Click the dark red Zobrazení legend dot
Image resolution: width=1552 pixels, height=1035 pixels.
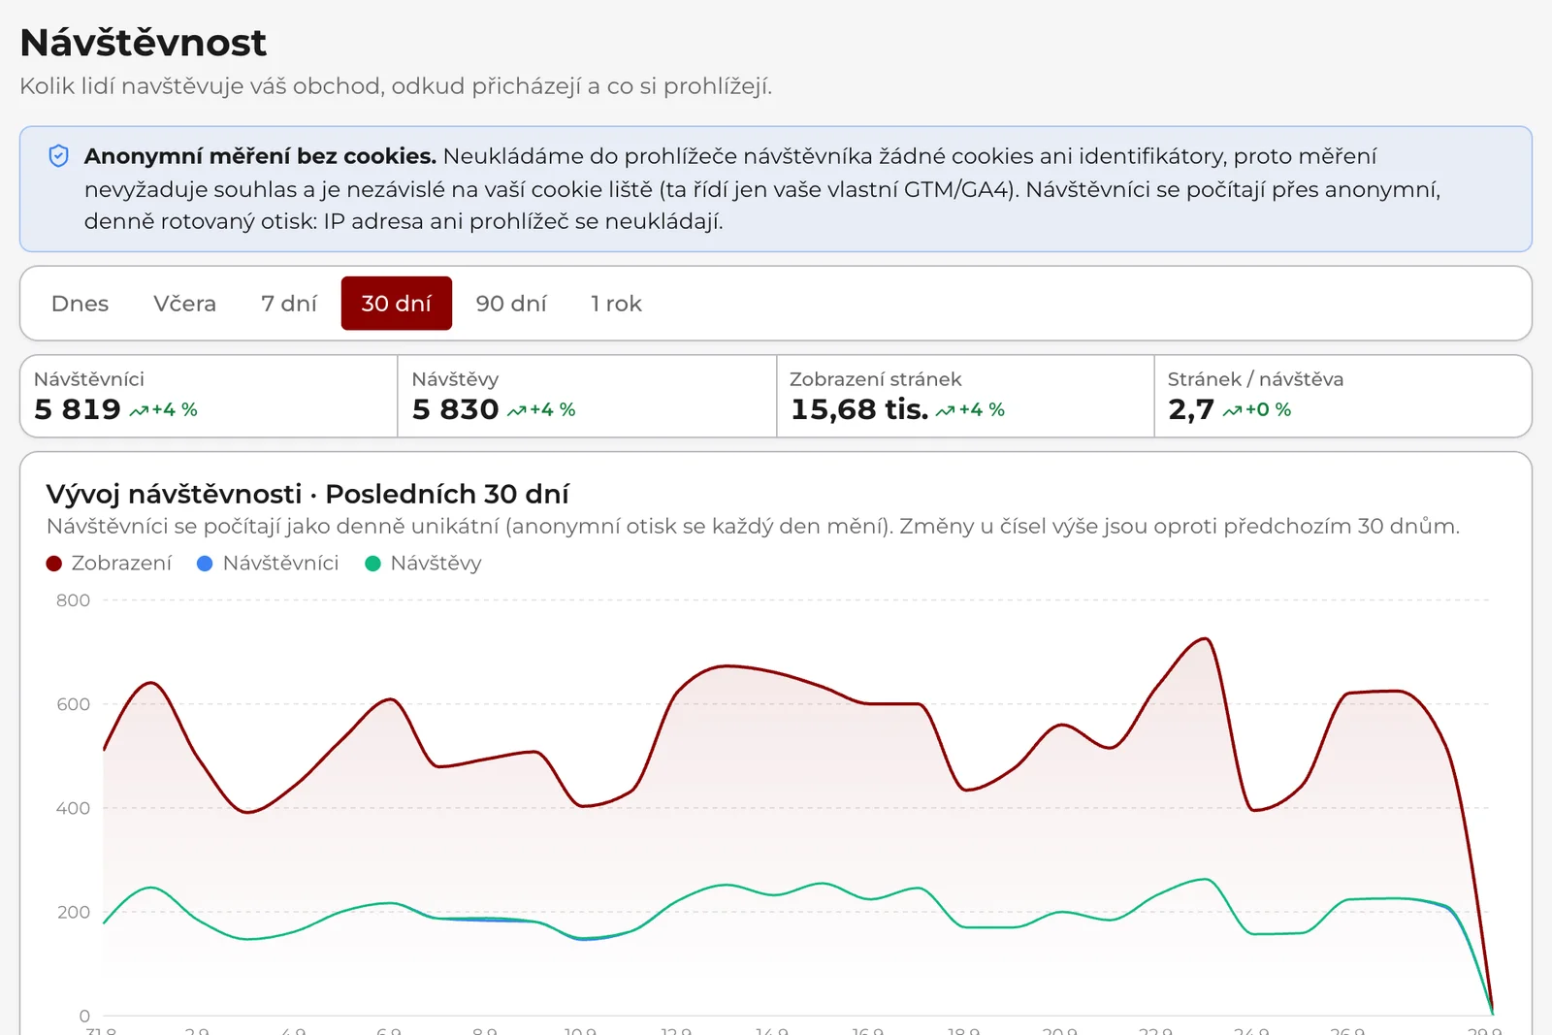(54, 564)
